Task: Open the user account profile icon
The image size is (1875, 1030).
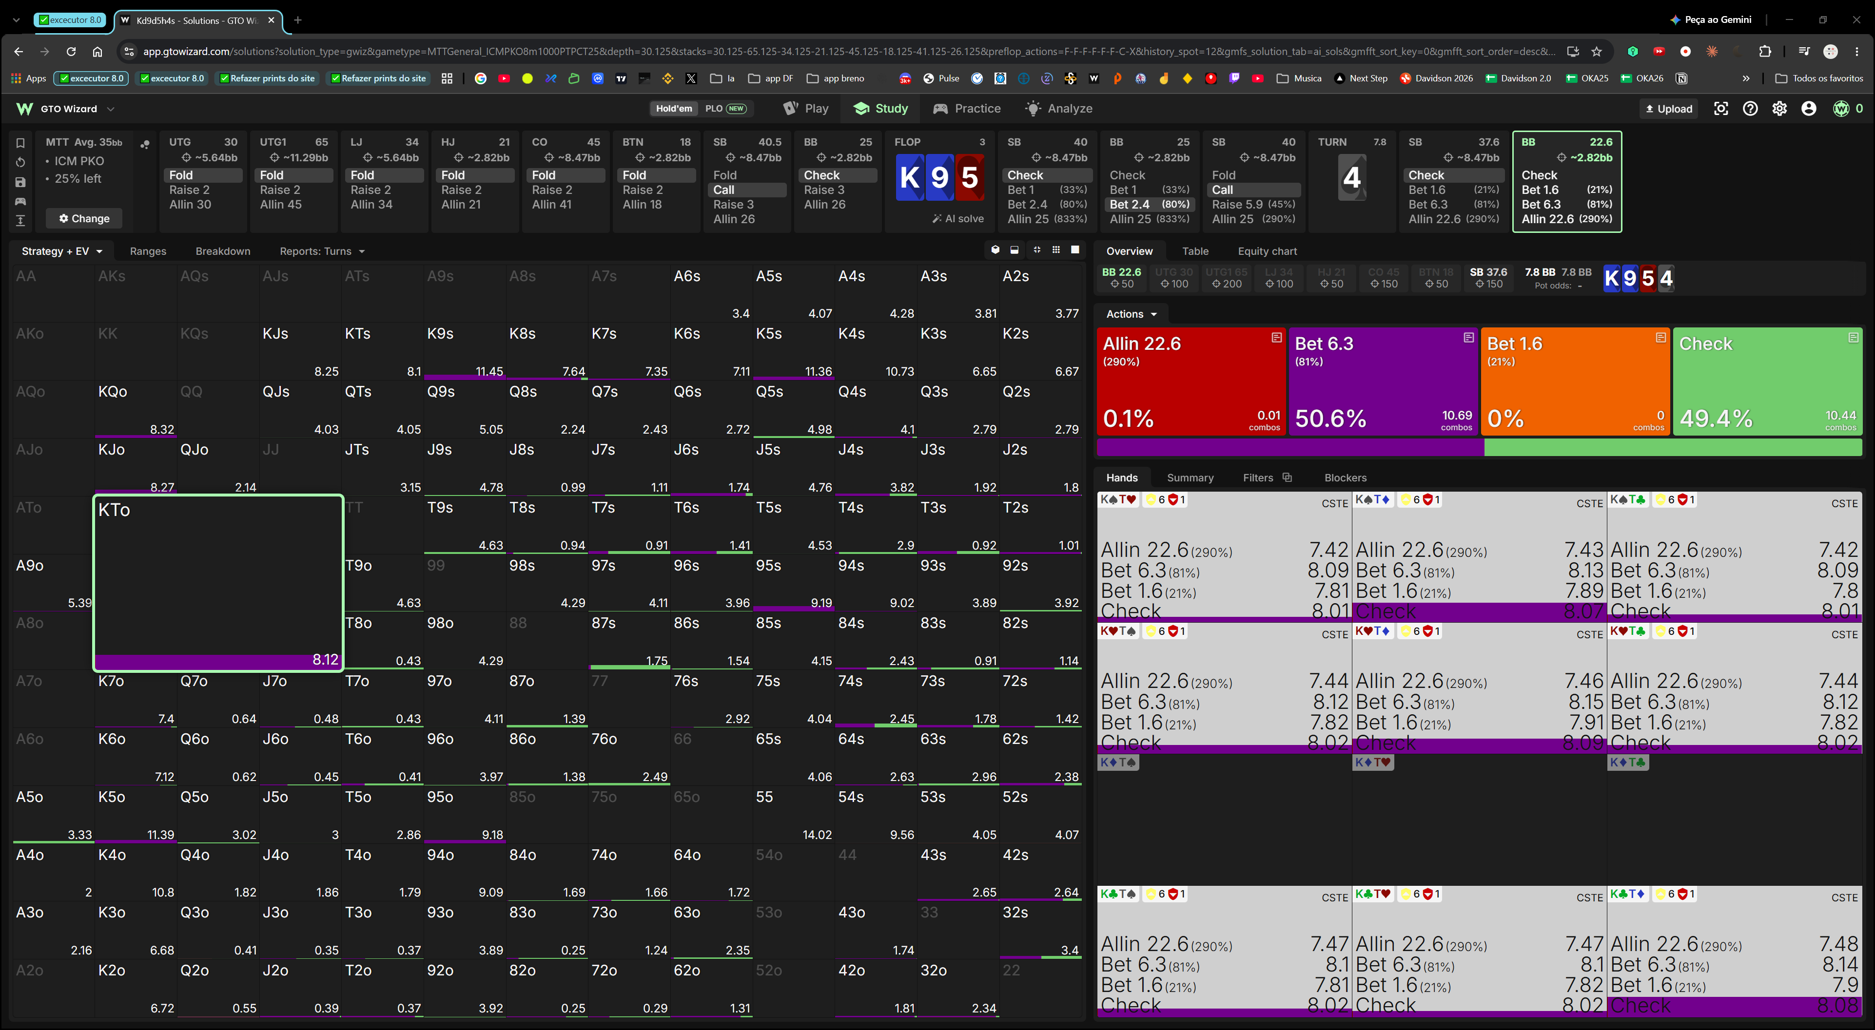Action: 1809,108
